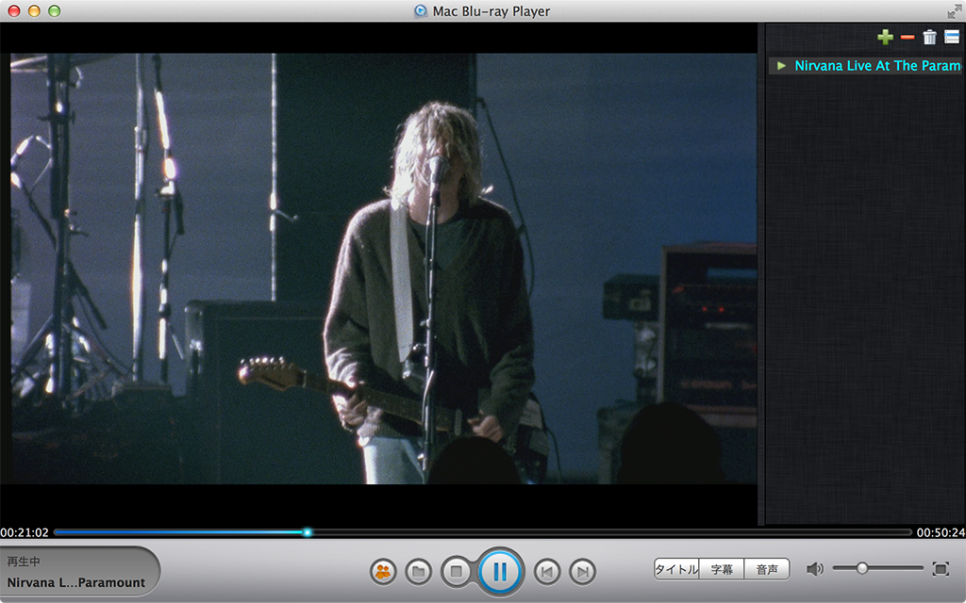The height and width of the screenshot is (603, 966).
Task: Open the 字幕 subtitle options
Action: [722, 569]
